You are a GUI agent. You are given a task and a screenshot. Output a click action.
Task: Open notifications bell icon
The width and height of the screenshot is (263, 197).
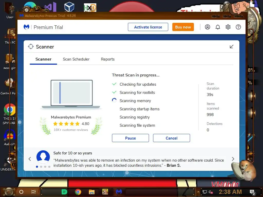(x=218, y=27)
